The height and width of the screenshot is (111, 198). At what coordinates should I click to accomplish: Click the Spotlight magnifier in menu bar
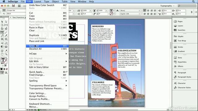pos(193,2)
